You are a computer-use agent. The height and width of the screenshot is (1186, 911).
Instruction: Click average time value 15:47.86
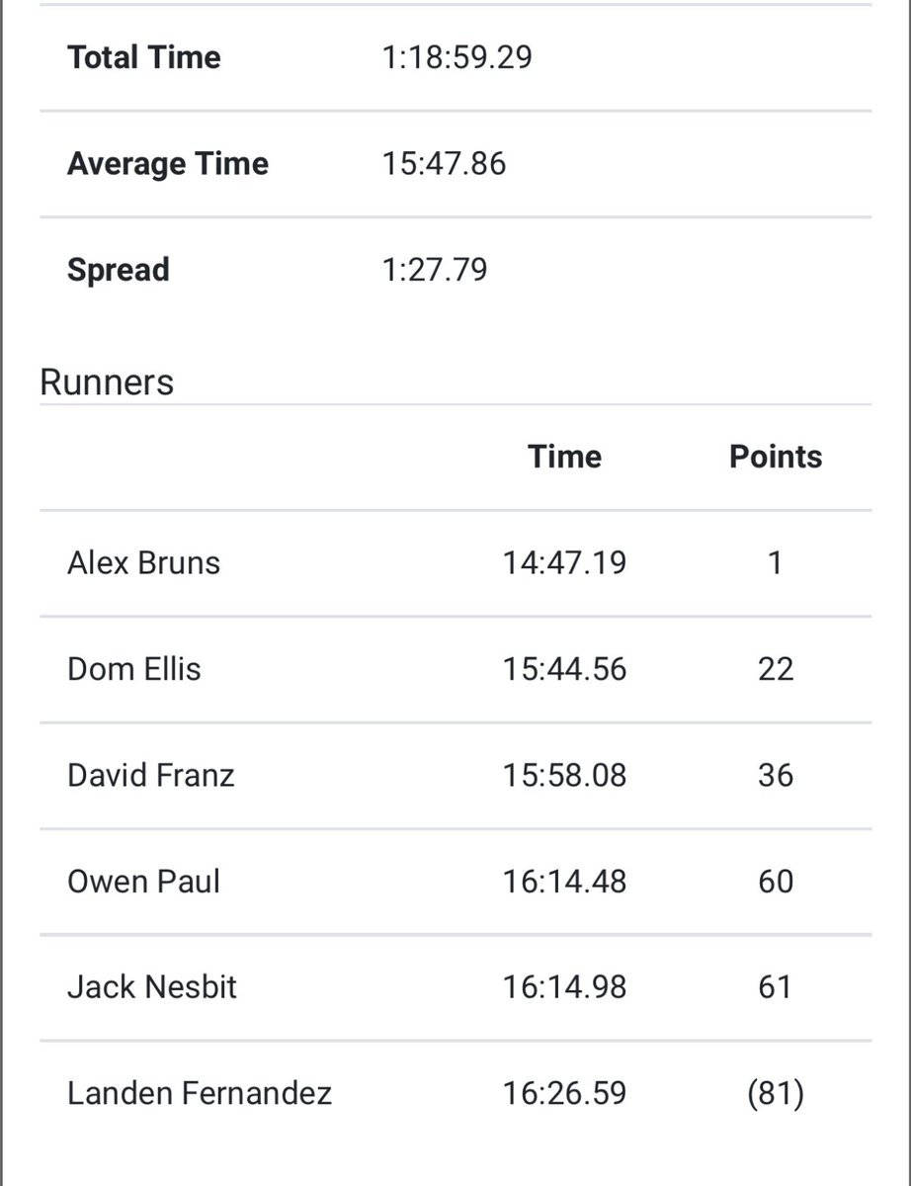444,163
